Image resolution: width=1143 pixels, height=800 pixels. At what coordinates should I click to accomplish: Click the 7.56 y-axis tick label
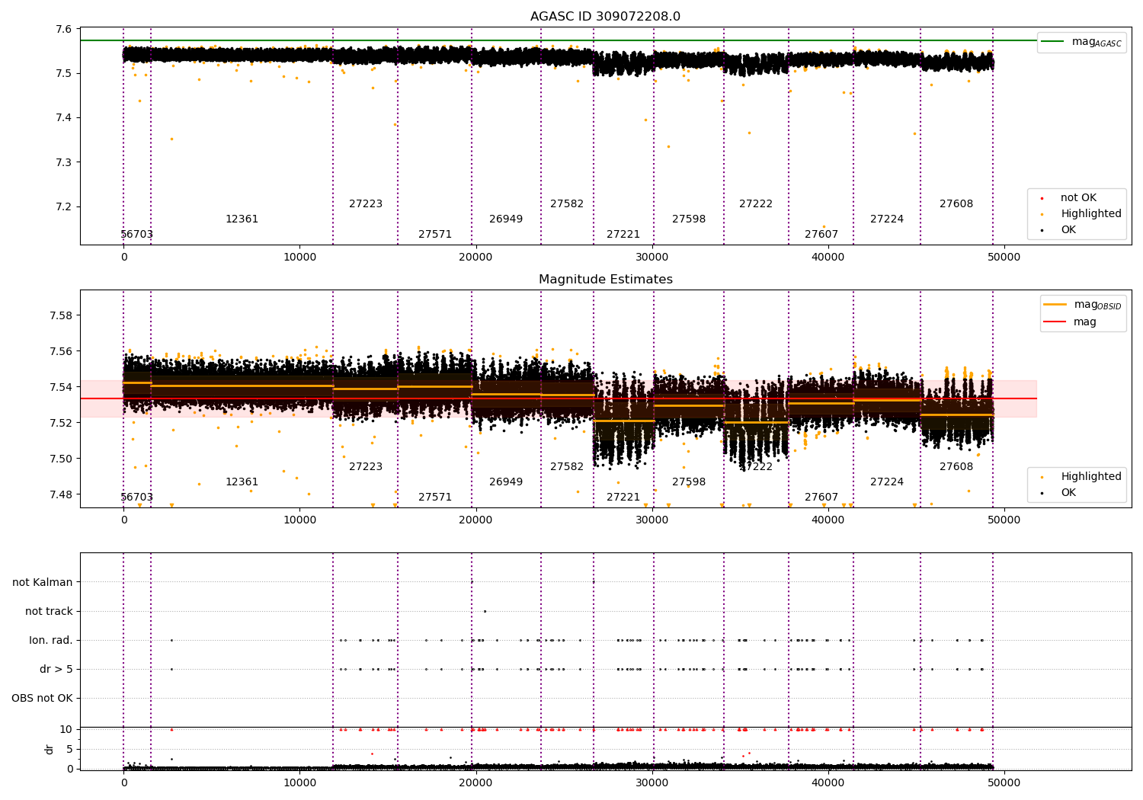tap(62, 351)
